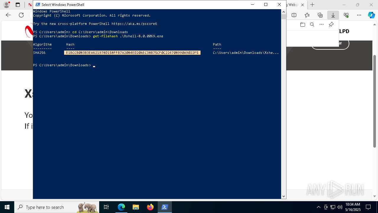Show hidden system tray icons
Image resolution: width=378 pixels, height=213 pixels.
[318, 207]
